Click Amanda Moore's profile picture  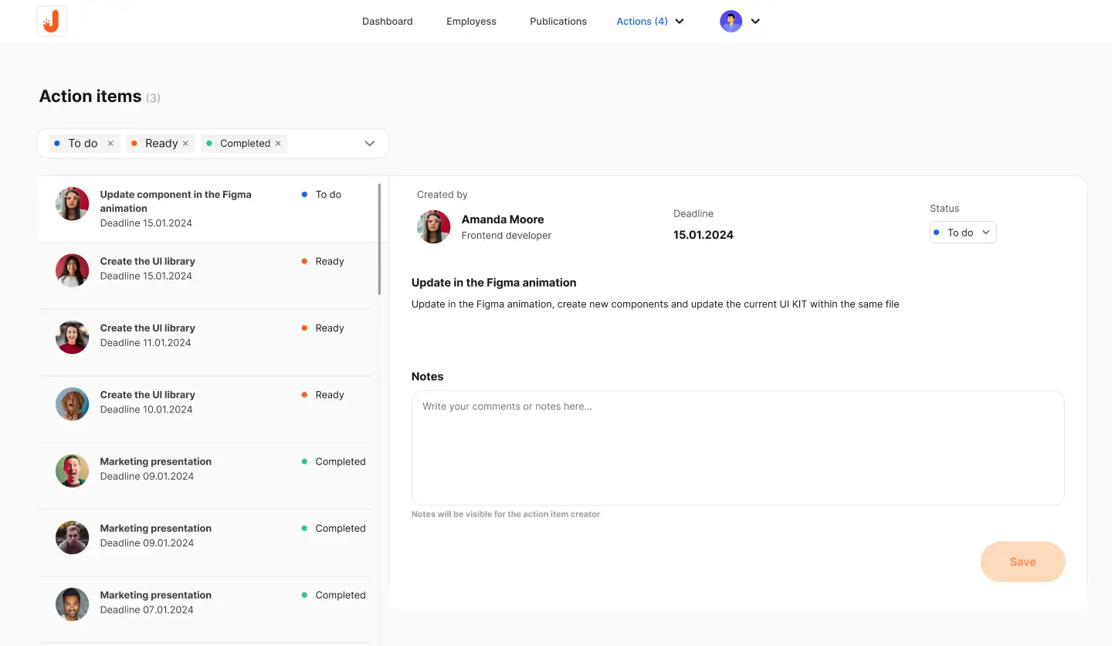(x=433, y=226)
